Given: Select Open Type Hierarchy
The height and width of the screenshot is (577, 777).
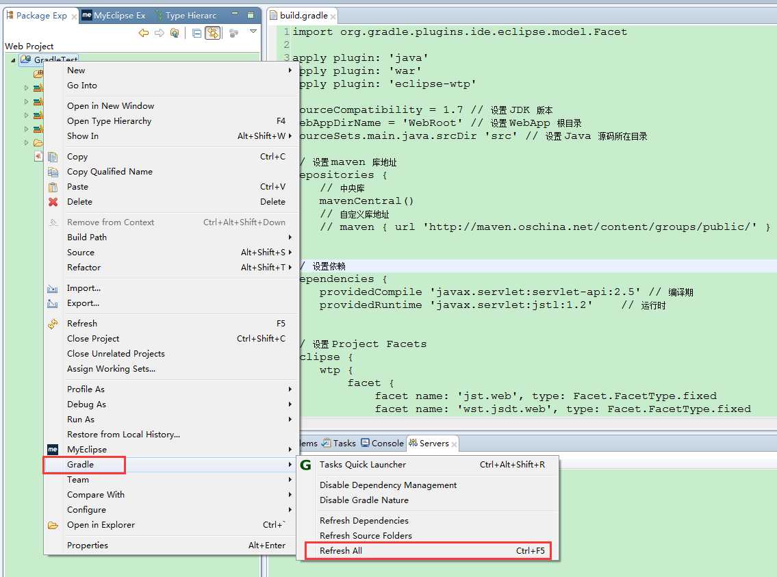Looking at the screenshot, I should pos(171,121).
